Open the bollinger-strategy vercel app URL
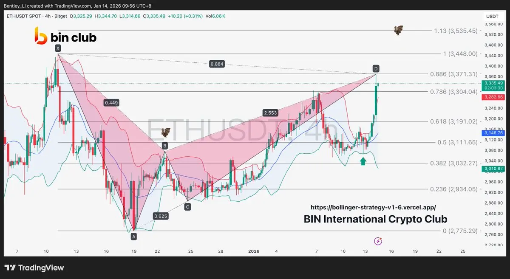Screen dimensions: 510x279 (373, 207)
